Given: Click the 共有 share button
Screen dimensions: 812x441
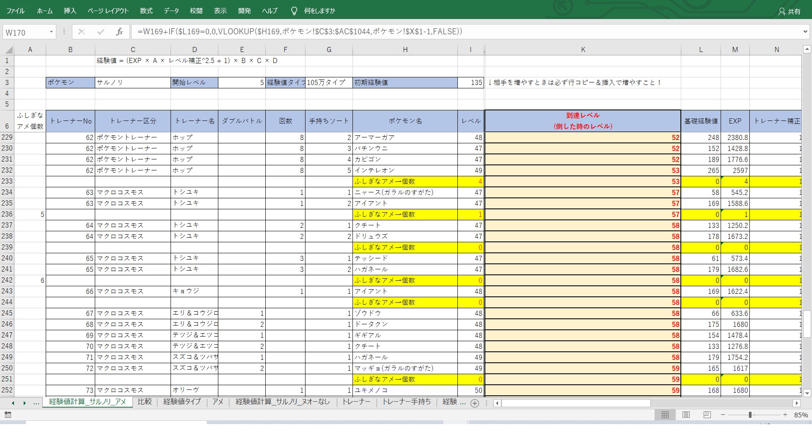Looking at the screenshot, I should tap(790, 11).
